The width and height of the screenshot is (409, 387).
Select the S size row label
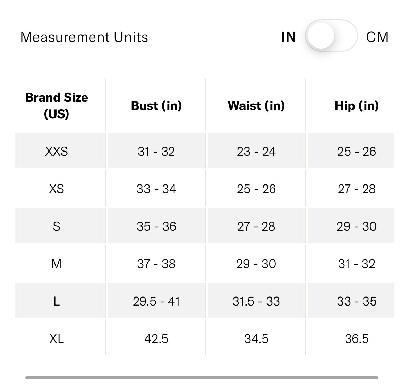57,226
